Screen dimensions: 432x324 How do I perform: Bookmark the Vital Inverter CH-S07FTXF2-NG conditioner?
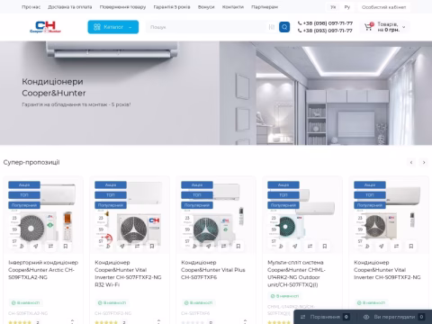152,246
